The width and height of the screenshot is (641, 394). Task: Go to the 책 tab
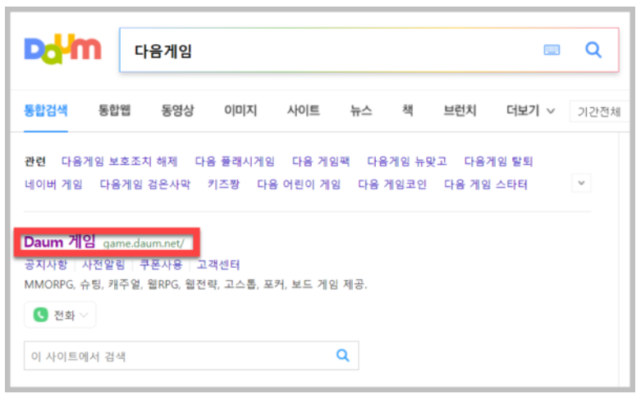(x=408, y=111)
